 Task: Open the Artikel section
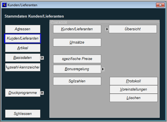23,48
